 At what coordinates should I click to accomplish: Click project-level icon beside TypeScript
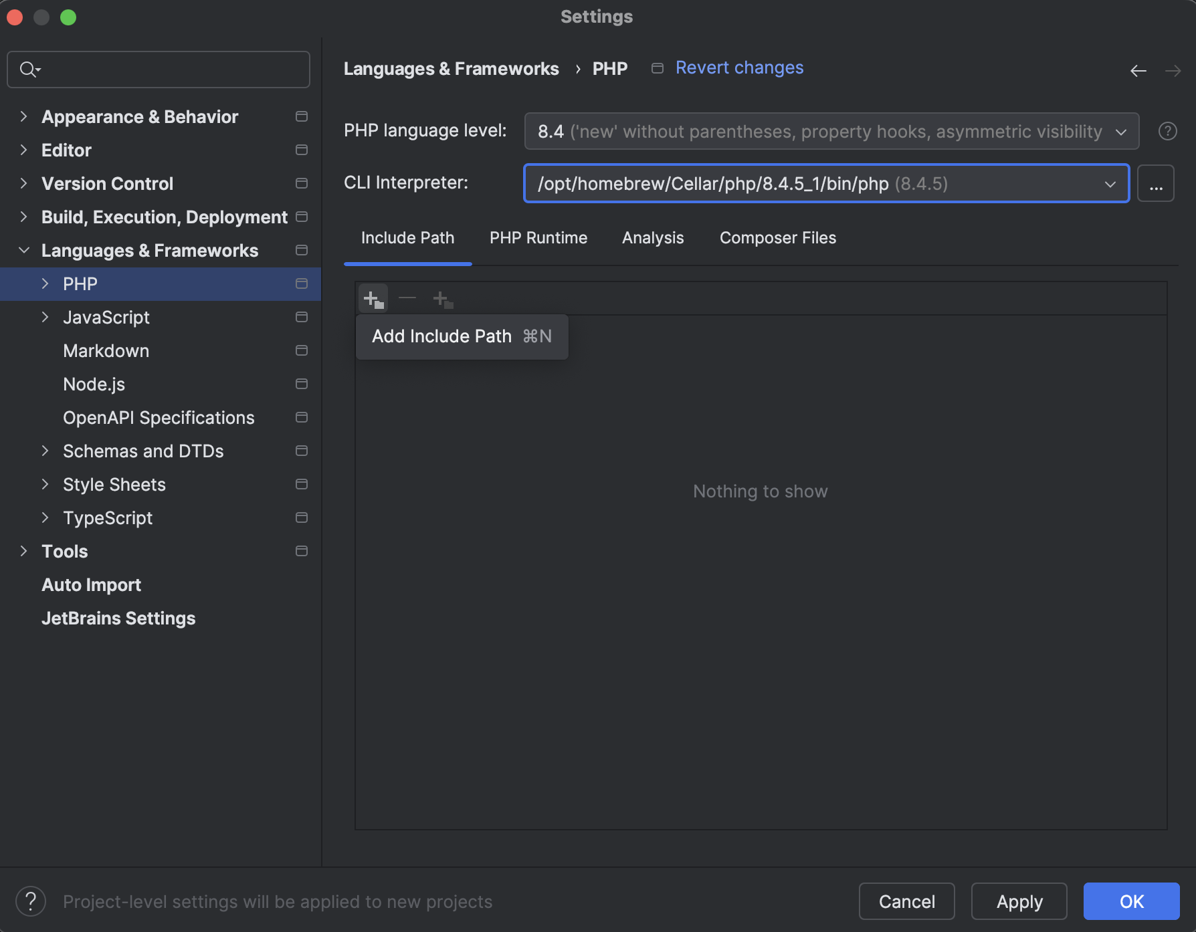[302, 517]
